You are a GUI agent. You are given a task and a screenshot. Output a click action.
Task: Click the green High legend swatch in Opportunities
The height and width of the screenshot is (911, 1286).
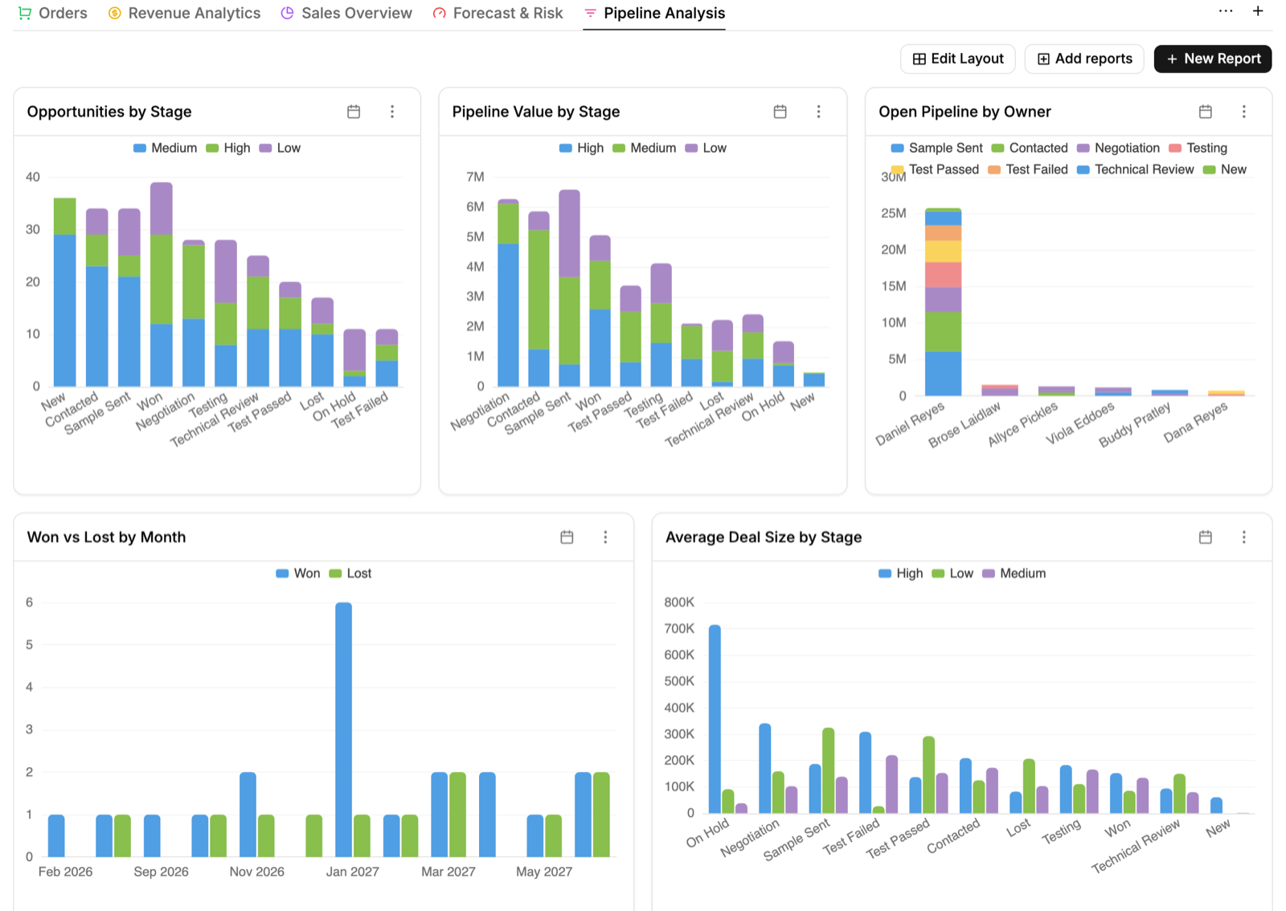click(212, 148)
